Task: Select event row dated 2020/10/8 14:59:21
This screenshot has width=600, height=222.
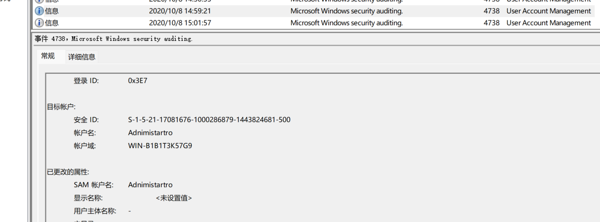Action: click(313, 11)
